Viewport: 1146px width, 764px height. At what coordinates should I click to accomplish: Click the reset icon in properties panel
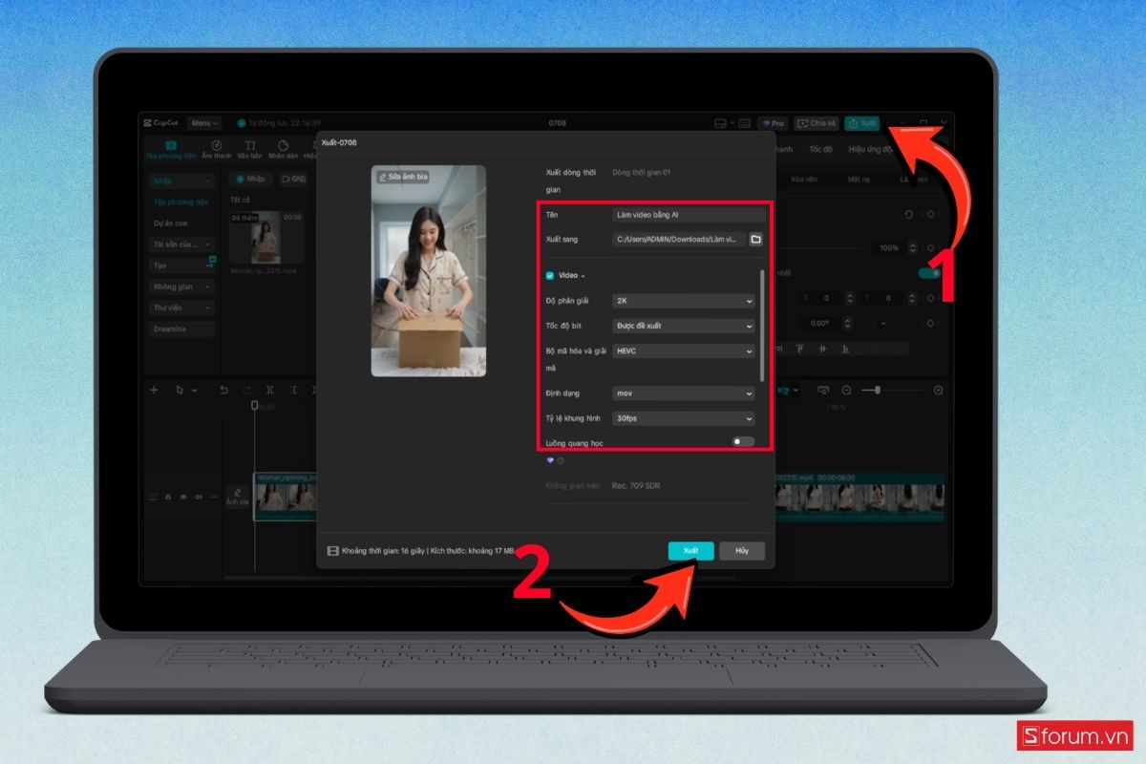click(909, 214)
